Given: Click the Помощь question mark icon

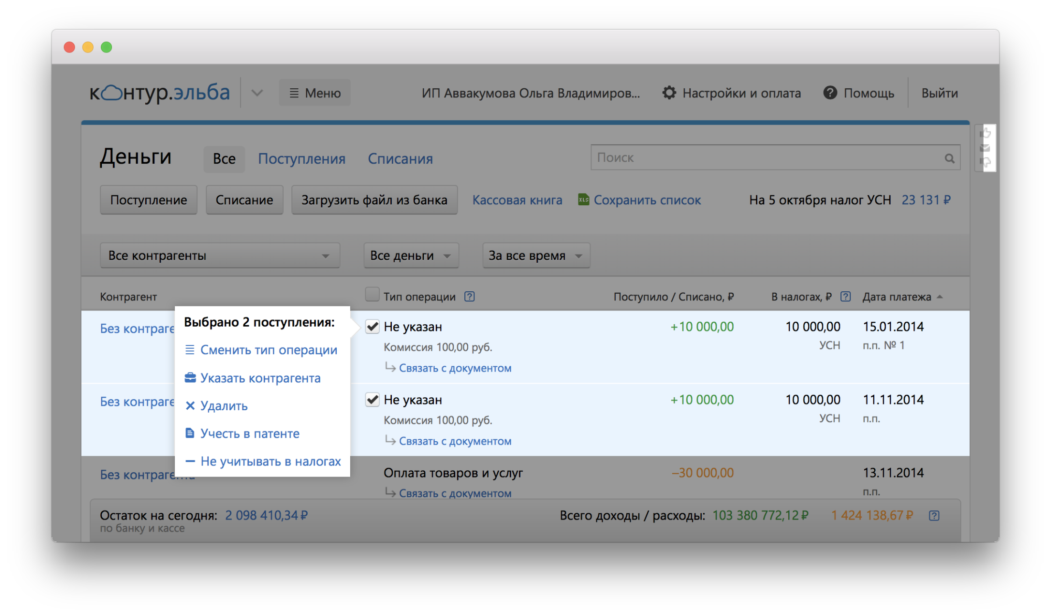Looking at the screenshot, I should 830,93.
